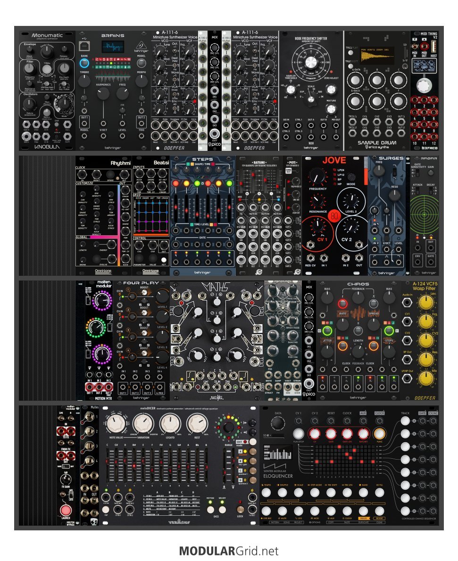Start playback with Eloquencer PLAY/STOP button
Screen dimensions: 458x561
point(298,433)
